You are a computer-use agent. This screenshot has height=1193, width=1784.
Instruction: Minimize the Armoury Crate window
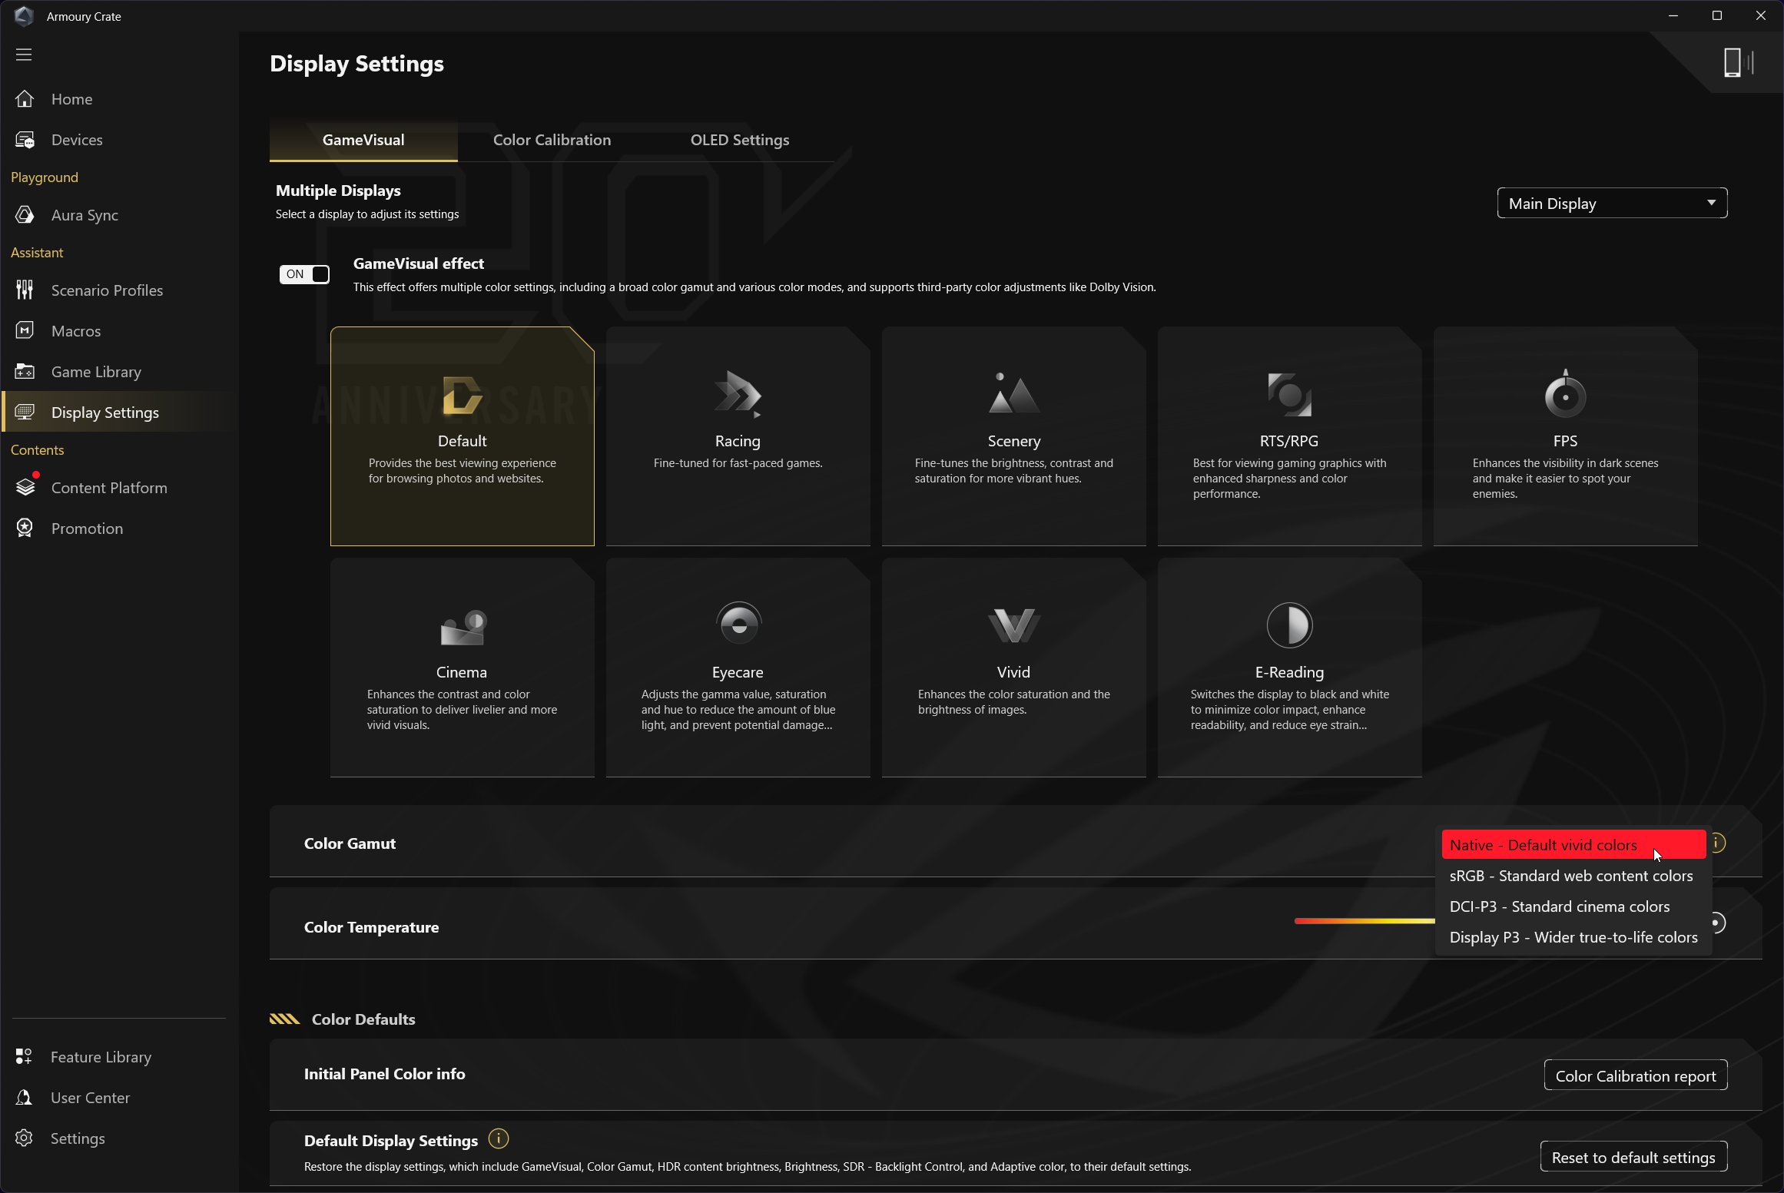[x=1673, y=15]
